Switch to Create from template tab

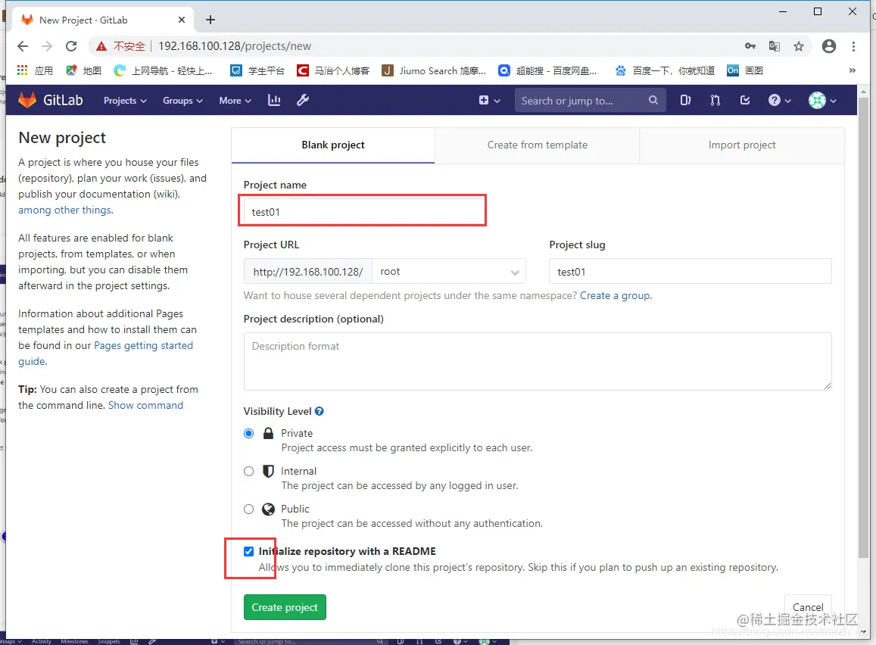(x=537, y=145)
